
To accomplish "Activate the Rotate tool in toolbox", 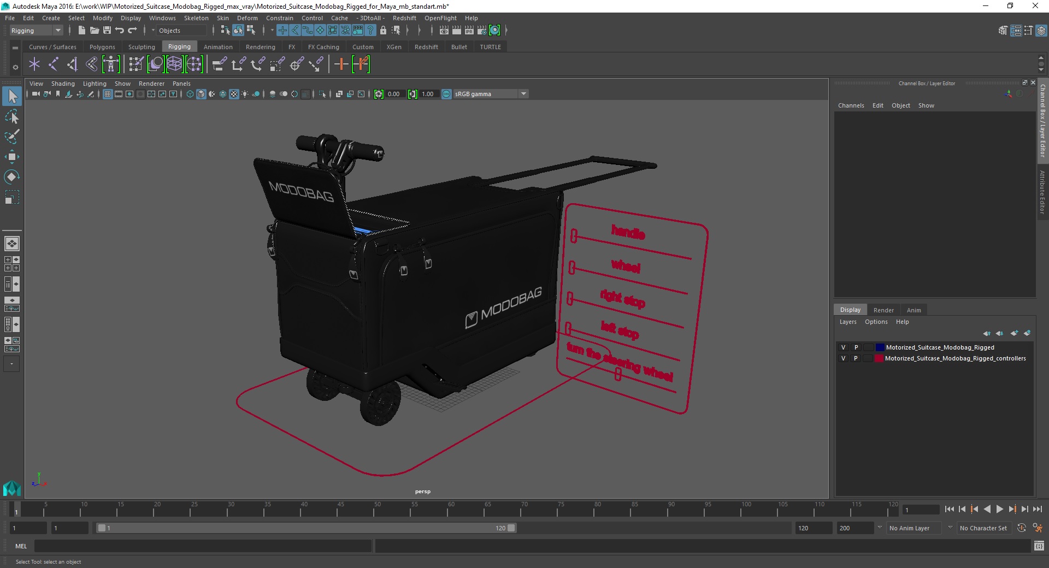I will pyautogui.click(x=12, y=177).
